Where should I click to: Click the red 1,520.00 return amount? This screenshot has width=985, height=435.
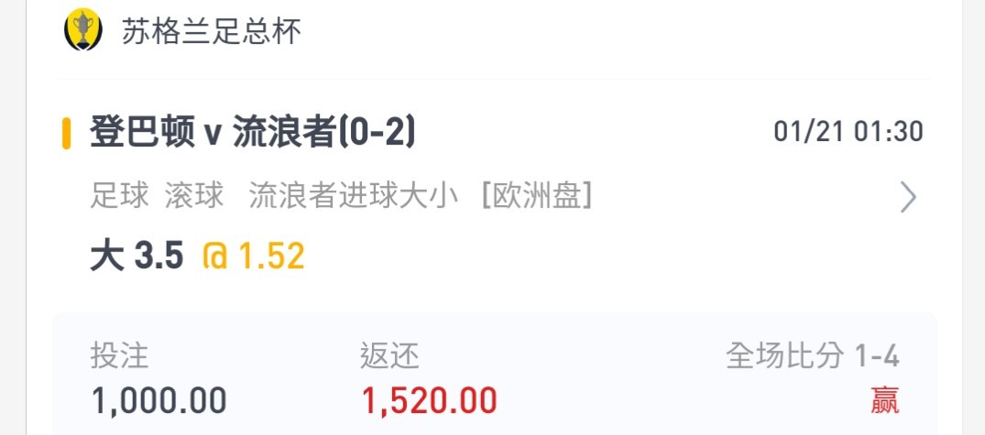[430, 400]
